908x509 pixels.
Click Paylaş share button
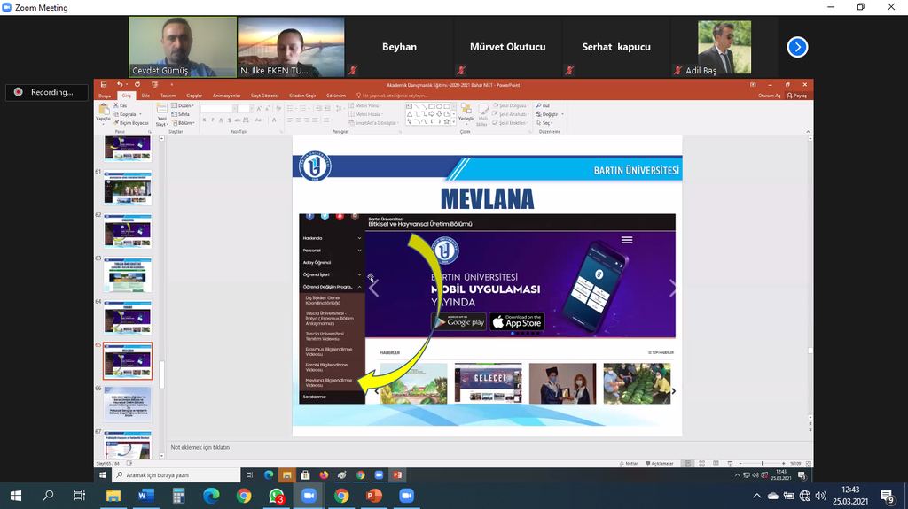pyautogui.click(x=797, y=96)
